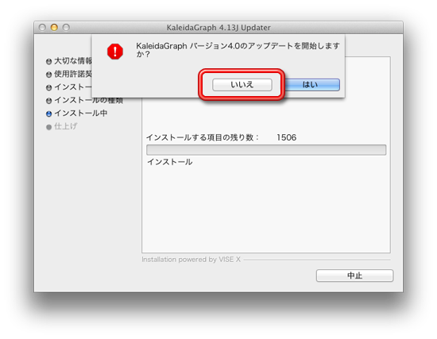Click the KaleidaGraph 4.13J Updater title
The height and width of the screenshot is (339, 437).
point(218,28)
